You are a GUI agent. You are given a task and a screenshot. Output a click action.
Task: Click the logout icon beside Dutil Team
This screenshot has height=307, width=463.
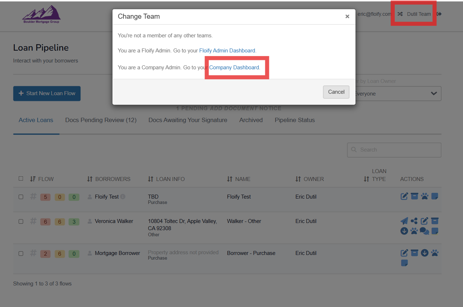pyautogui.click(x=439, y=14)
